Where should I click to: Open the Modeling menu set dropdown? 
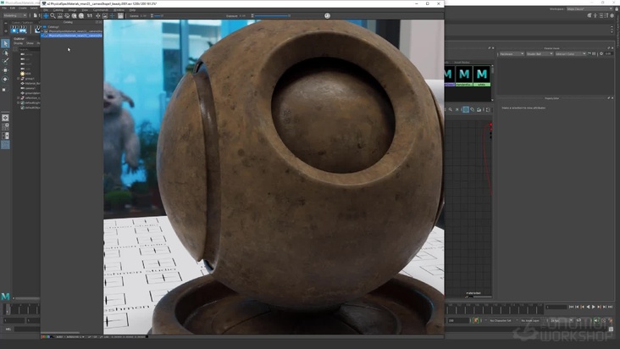coord(14,15)
